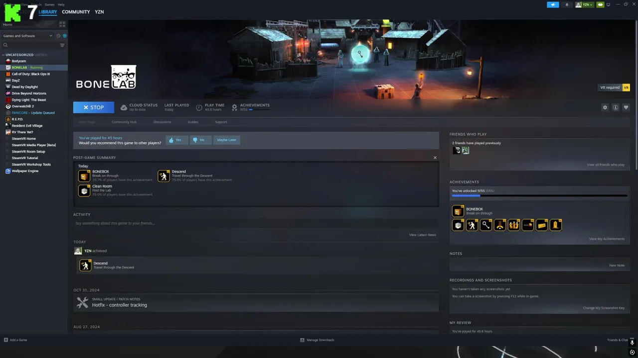The width and height of the screenshot is (638, 358).
Task: Choose Maybe Later for review
Action: pyautogui.click(x=227, y=140)
